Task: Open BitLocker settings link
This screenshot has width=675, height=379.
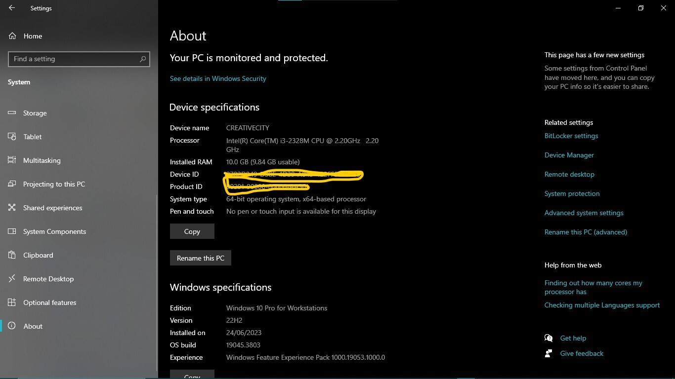Action: tap(571, 136)
